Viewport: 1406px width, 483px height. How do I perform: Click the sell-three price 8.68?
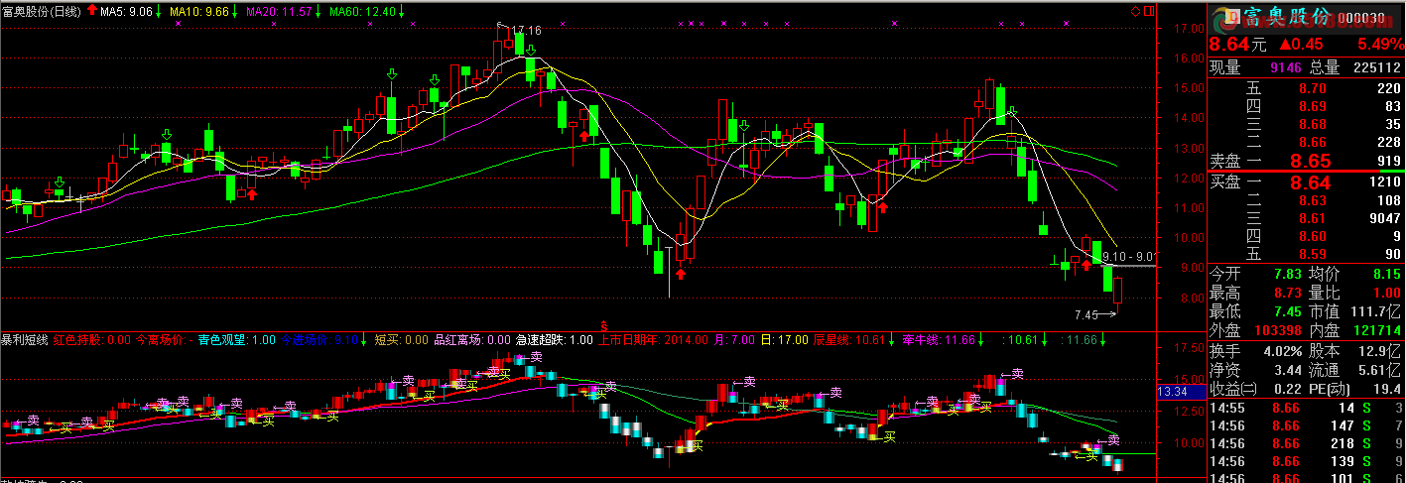point(1312,125)
